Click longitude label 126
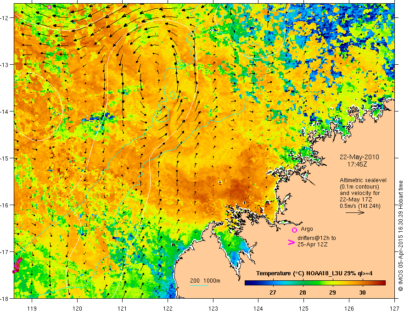The image size is (404, 312). click(349, 308)
